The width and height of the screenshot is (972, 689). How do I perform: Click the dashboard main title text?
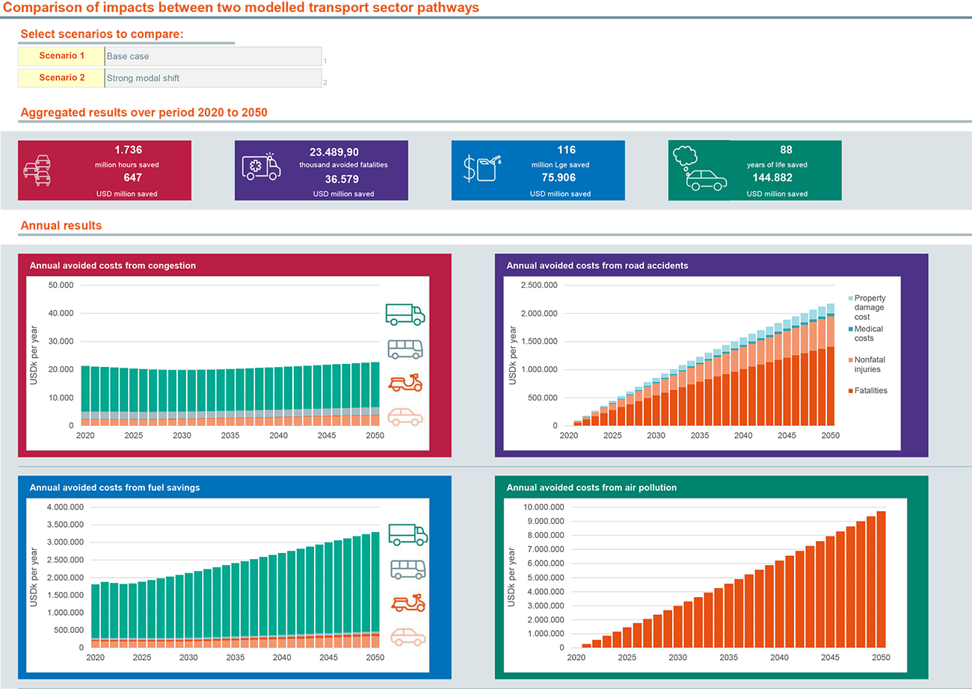tap(240, 7)
